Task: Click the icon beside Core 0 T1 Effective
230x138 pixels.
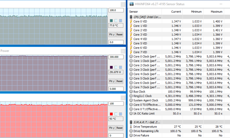Action: click(131, 109)
